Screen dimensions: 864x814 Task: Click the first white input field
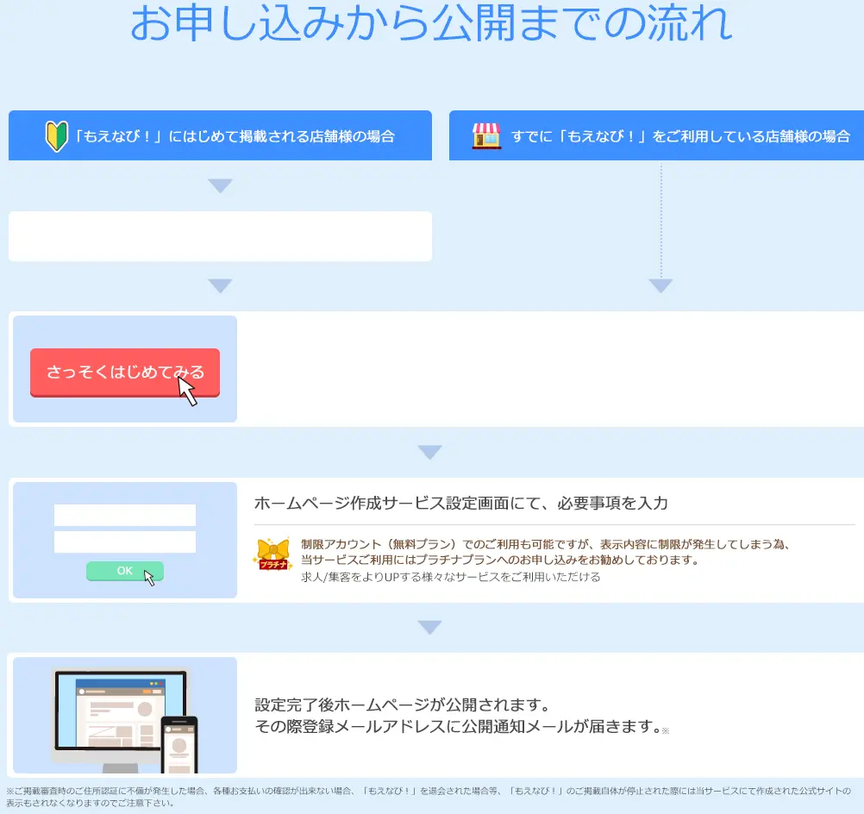pos(124,515)
